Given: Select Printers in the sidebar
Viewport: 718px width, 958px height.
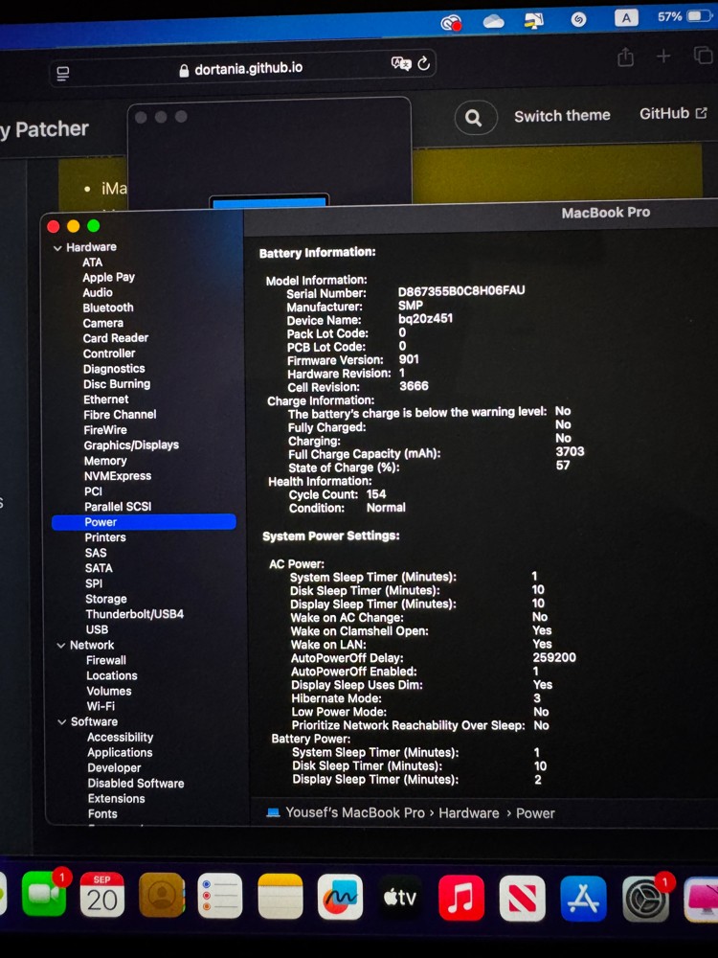Looking at the screenshot, I should (105, 537).
